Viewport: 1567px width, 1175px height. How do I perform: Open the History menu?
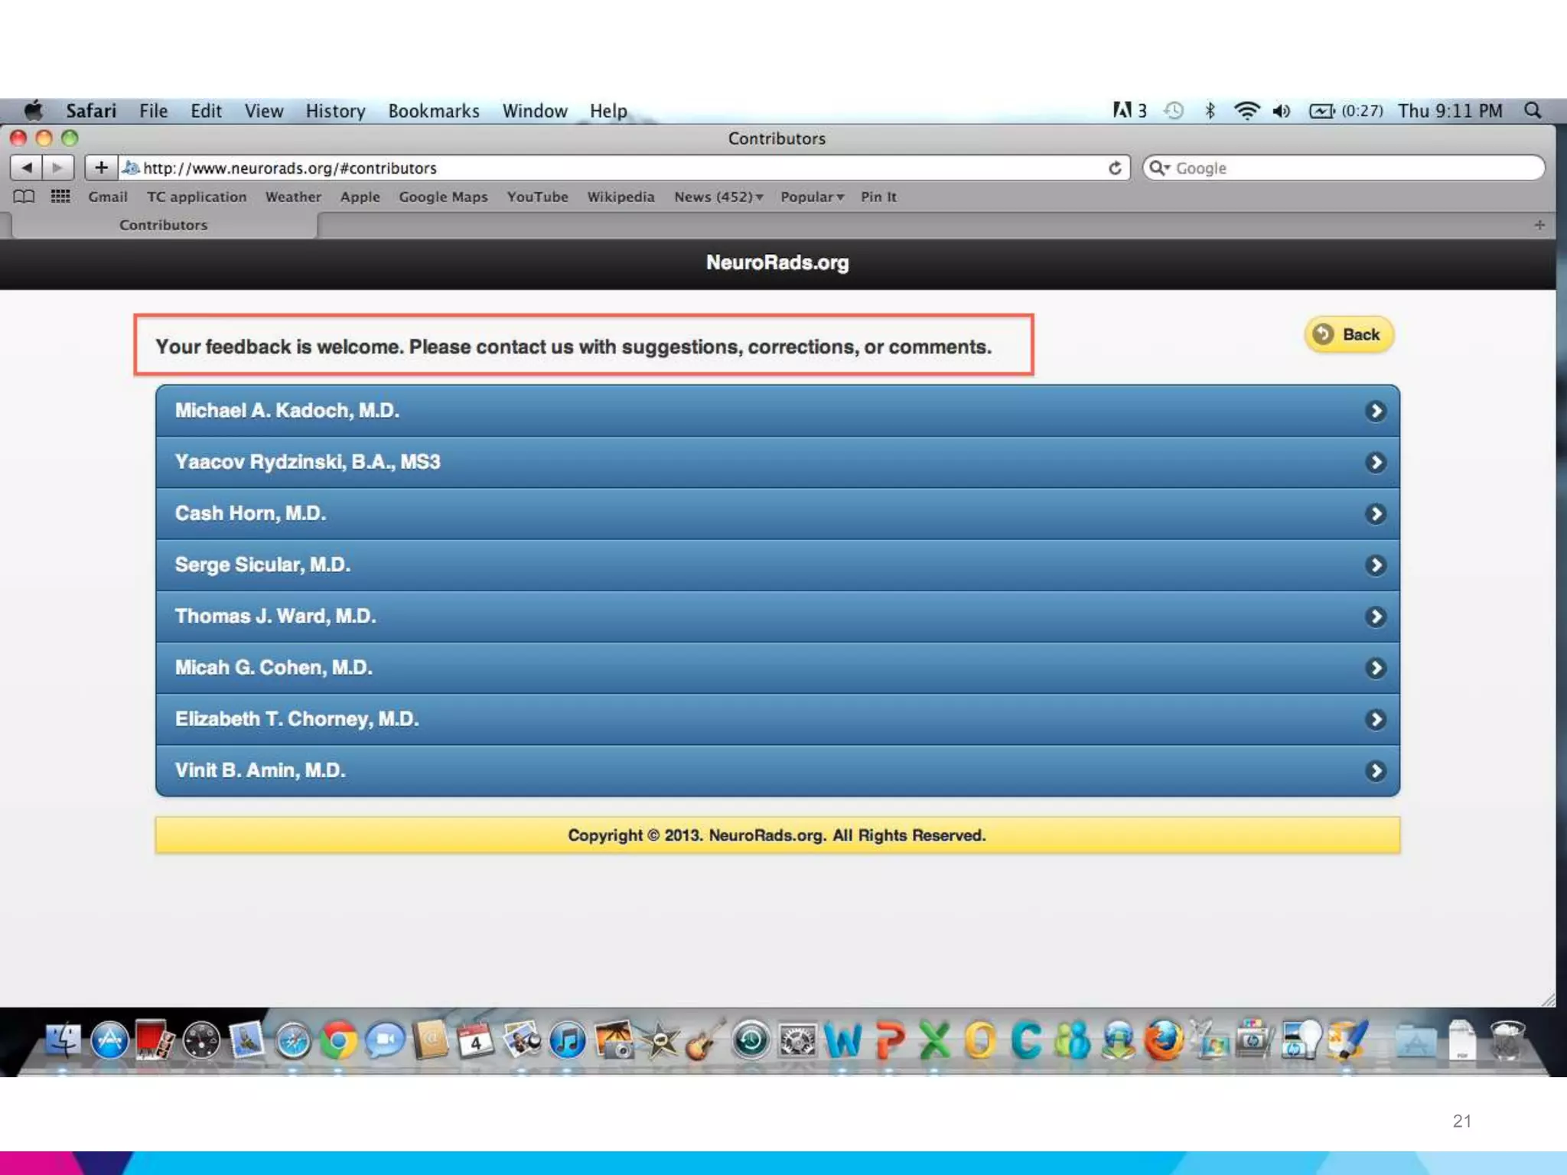[335, 111]
